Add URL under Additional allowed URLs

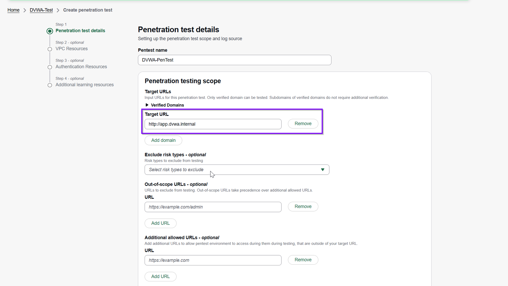tap(160, 276)
